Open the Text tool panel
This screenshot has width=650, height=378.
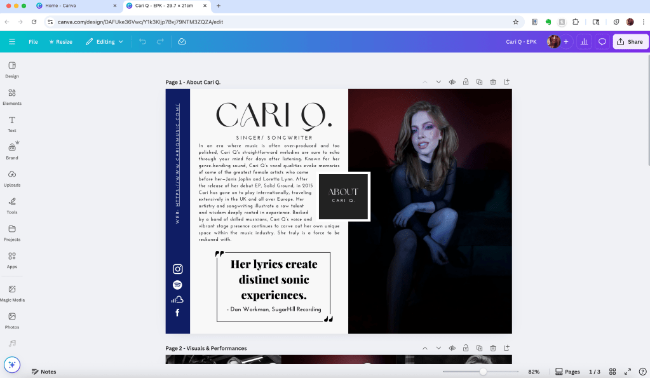coord(11,123)
